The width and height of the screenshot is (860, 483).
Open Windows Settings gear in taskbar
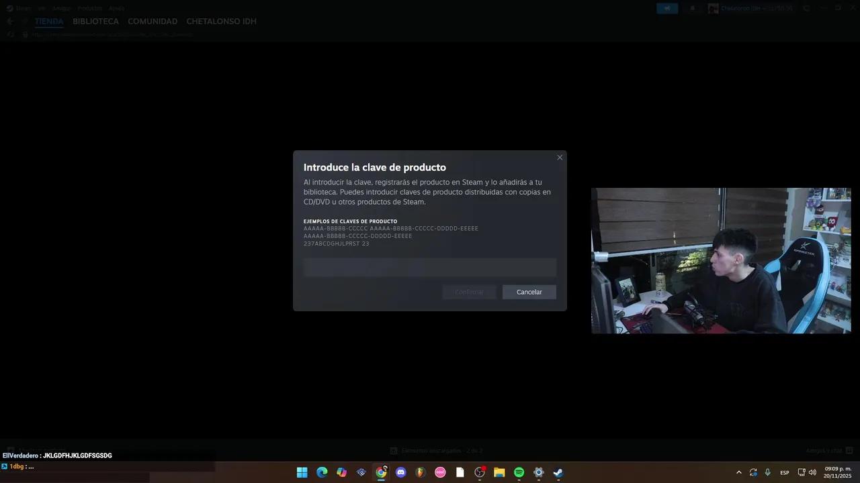click(538, 472)
